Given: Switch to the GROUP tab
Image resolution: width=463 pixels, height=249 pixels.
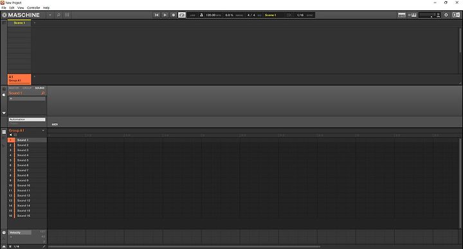Looking at the screenshot, I should click(x=27, y=88).
